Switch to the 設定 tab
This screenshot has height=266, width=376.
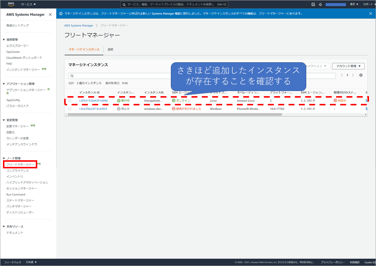pos(111,49)
